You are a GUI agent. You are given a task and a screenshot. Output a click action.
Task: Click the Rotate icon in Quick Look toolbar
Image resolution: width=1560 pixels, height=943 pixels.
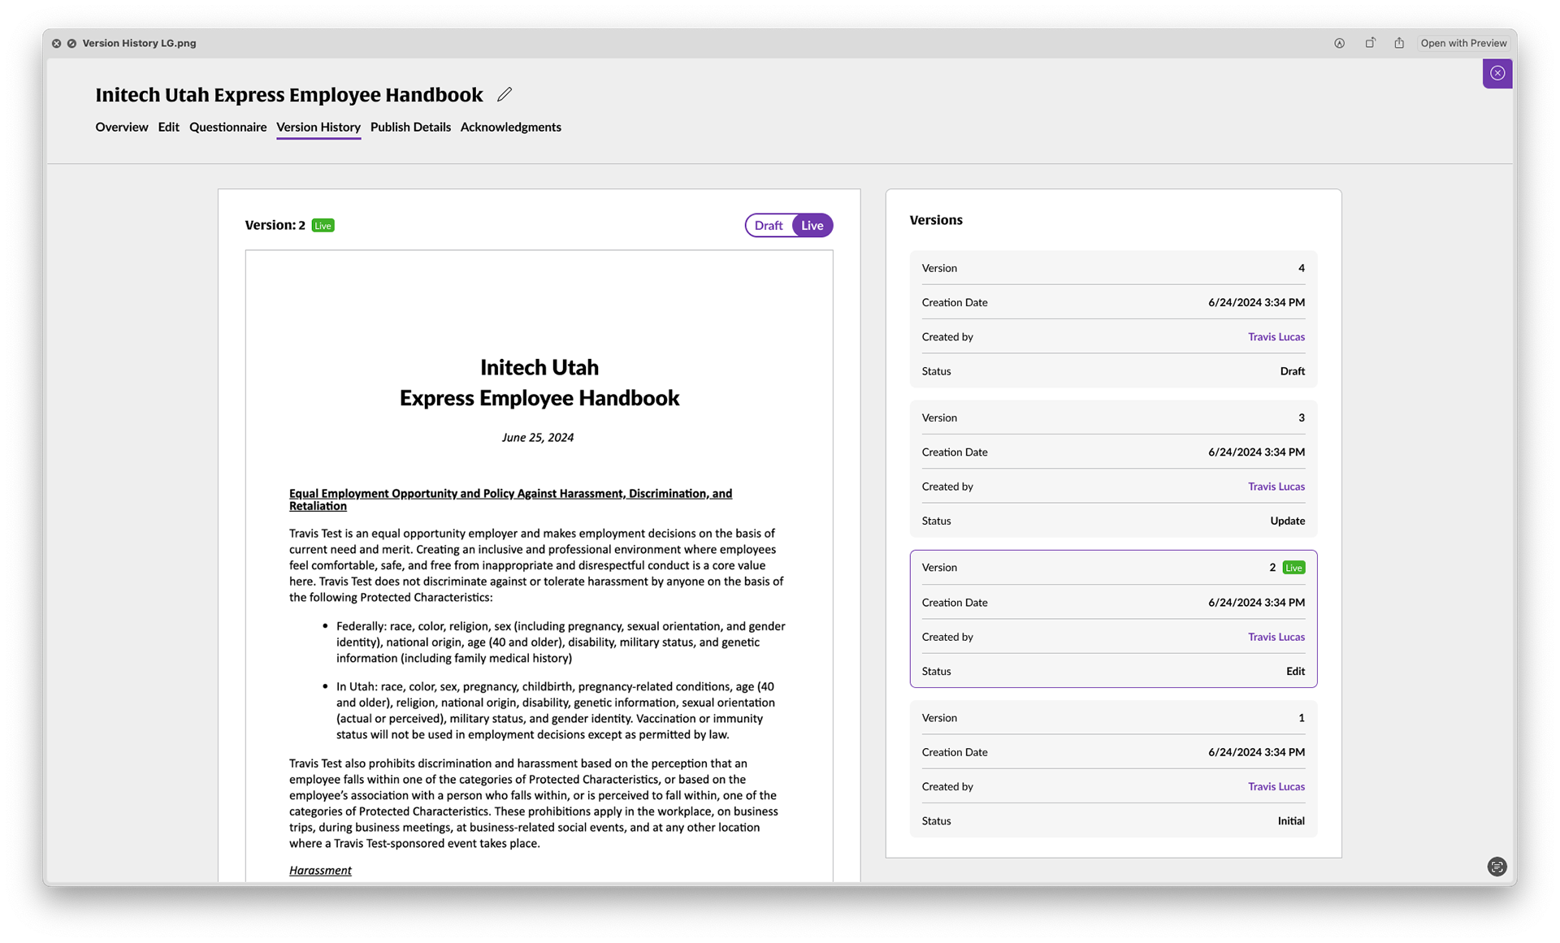pyautogui.click(x=1370, y=43)
